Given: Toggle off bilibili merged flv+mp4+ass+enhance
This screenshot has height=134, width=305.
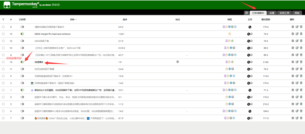Looking at the screenshot, I should click(x=22, y=34).
